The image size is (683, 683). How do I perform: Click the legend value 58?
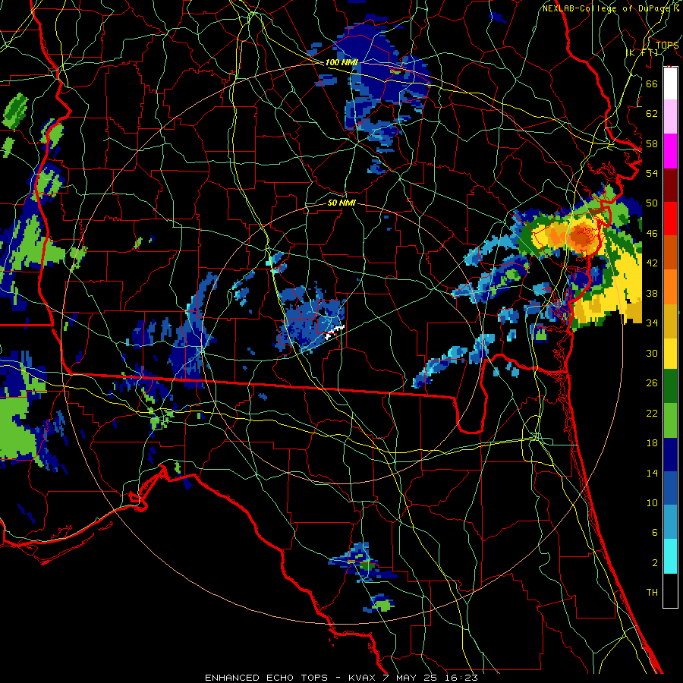tap(652, 143)
